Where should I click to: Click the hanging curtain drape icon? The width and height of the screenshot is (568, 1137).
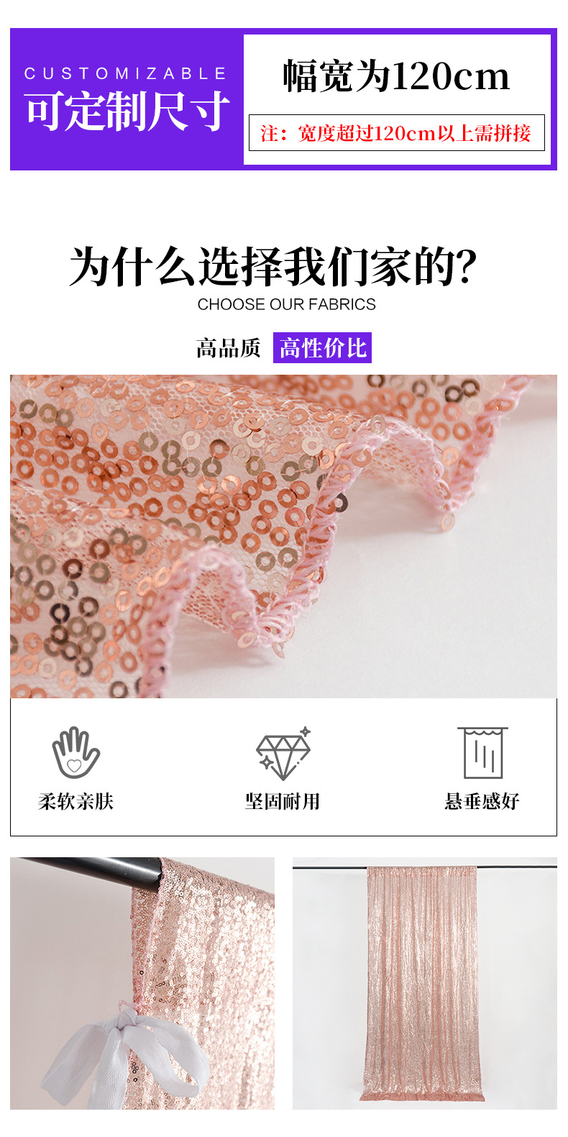coord(483,752)
